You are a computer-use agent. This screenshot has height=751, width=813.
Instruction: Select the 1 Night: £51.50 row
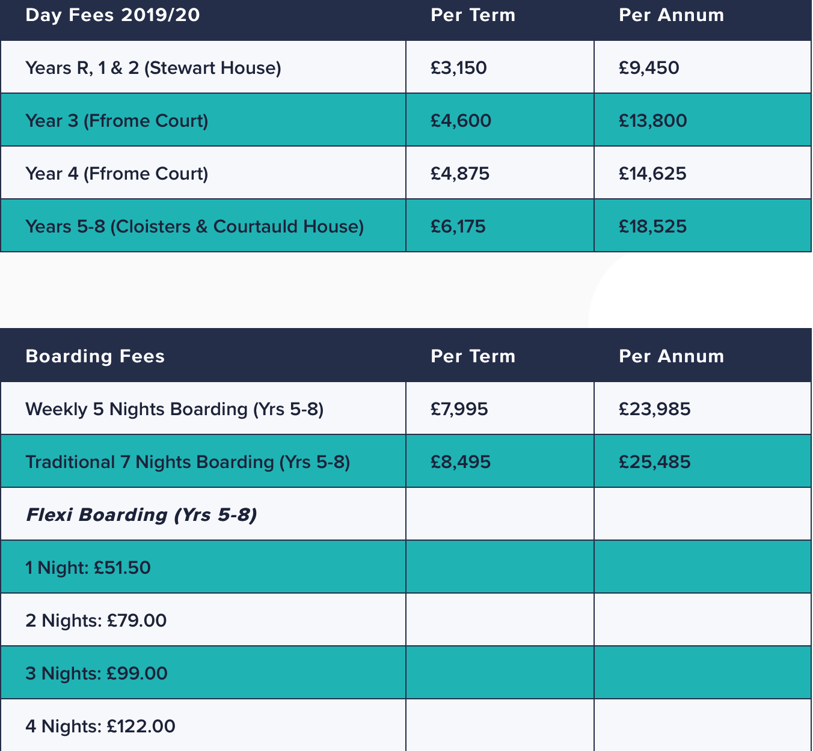click(406, 567)
